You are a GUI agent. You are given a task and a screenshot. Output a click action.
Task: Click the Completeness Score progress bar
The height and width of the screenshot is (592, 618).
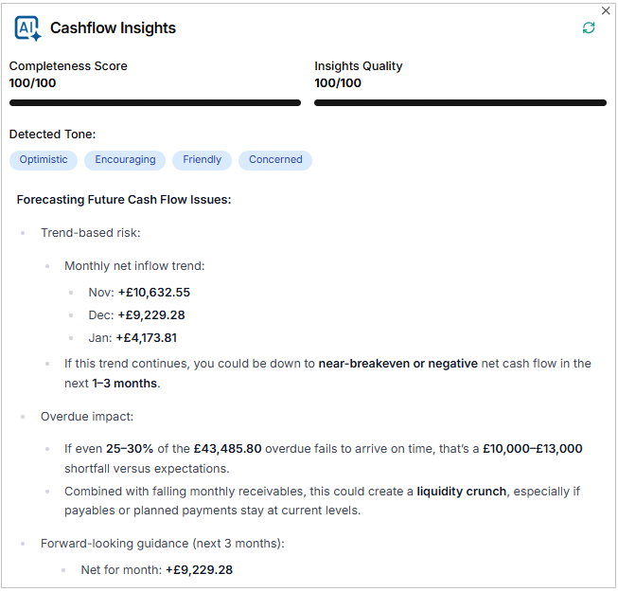[x=155, y=102]
